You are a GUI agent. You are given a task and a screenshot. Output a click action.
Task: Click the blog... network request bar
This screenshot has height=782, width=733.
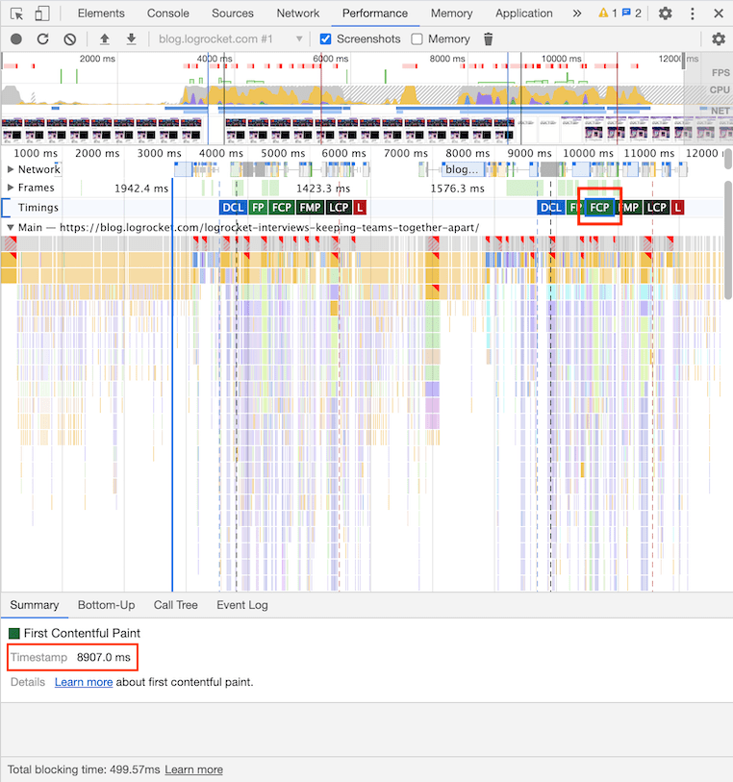pos(463,169)
